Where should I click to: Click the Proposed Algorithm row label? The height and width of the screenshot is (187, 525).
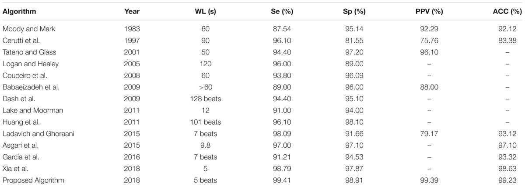pos(28,180)
